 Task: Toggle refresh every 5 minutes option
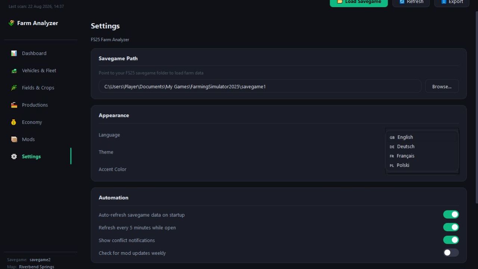pyautogui.click(x=451, y=227)
